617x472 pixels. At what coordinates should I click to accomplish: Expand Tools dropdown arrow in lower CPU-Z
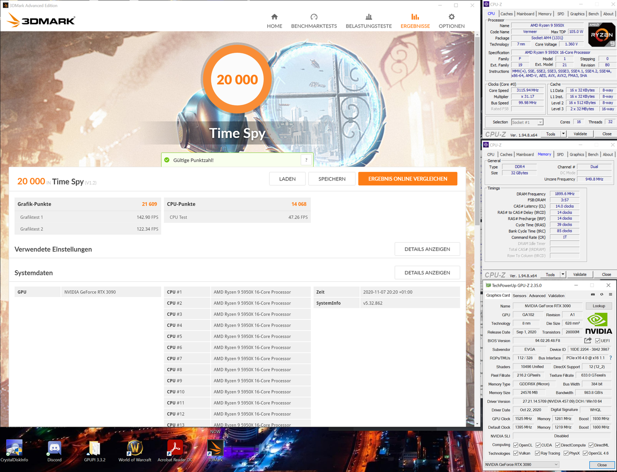(x=563, y=274)
